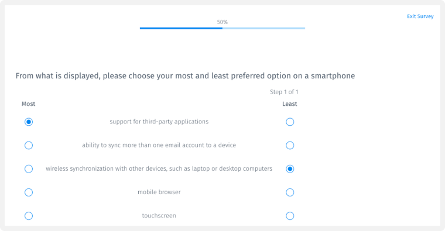Image resolution: width=445 pixels, height=231 pixels.
Task: Pick touchscreen as Least preferred
Action: 290,216
